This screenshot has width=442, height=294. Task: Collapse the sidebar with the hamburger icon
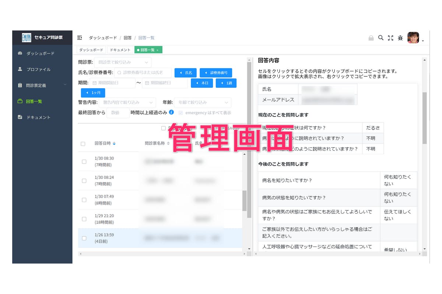pyautogui.click(x=80, y=37)
